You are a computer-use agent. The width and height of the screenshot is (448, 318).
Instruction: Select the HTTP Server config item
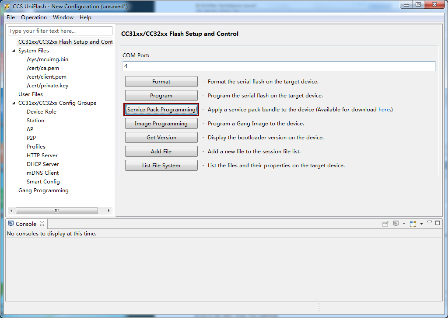click(x=42, y=156)
